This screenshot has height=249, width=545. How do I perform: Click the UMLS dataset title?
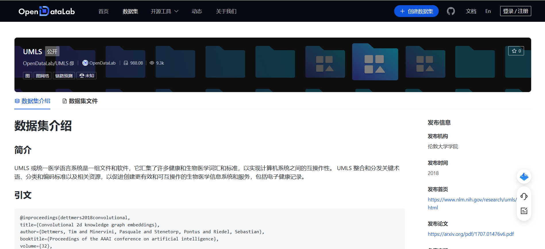pos(32,52)
